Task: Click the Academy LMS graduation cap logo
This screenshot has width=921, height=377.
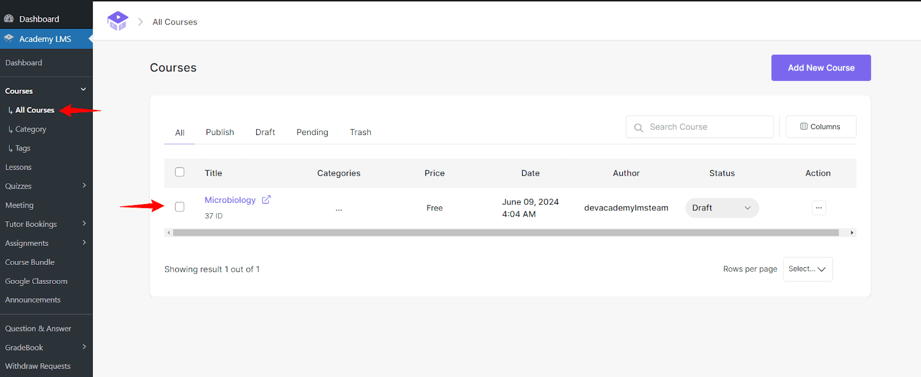Action: pyautogui.click(x=117, y=21)
